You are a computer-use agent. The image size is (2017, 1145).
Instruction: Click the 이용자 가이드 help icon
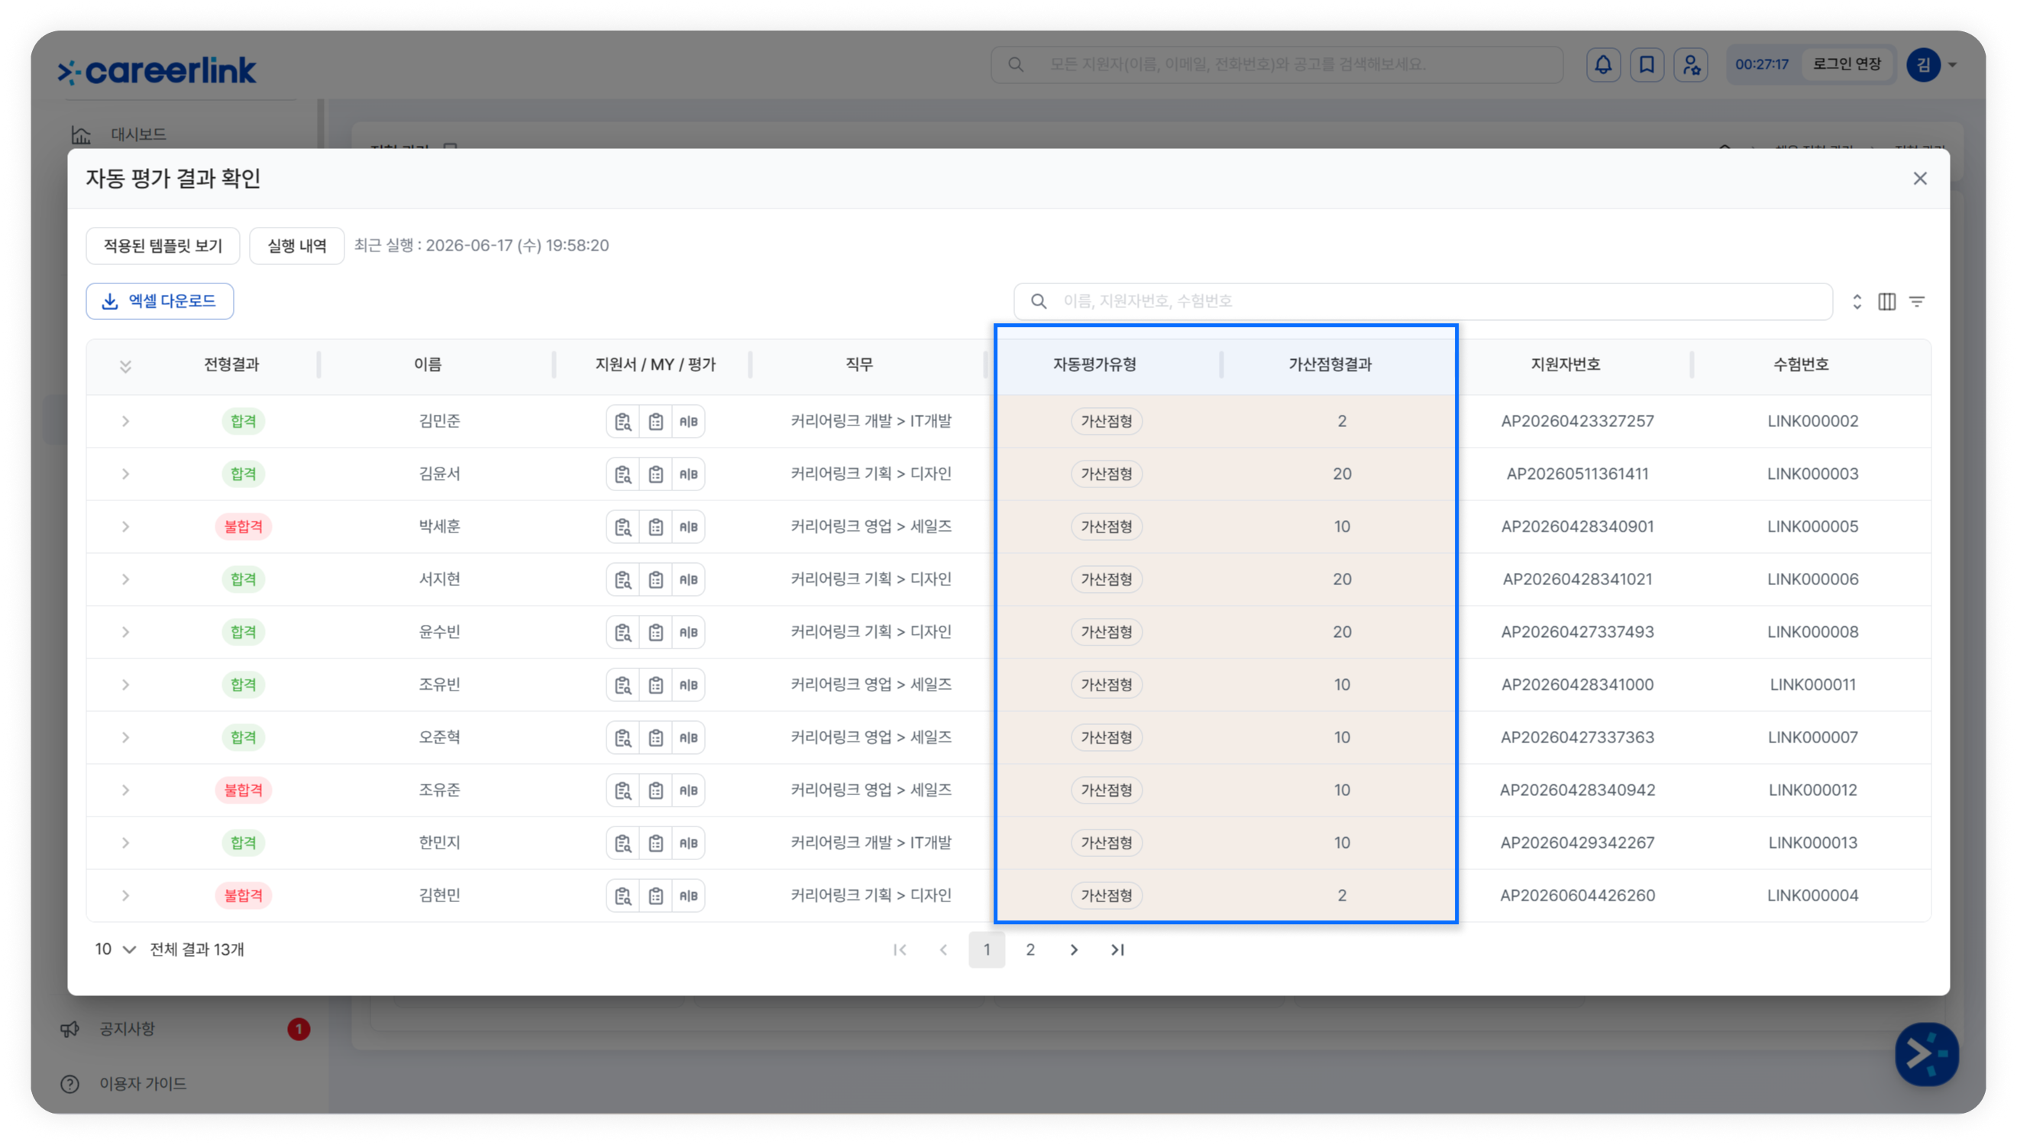(x=70, y=1085)
